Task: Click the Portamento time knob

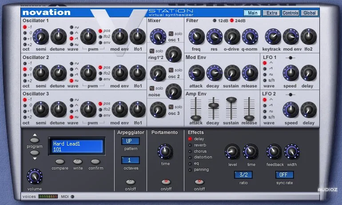Action: pos(165,151)
